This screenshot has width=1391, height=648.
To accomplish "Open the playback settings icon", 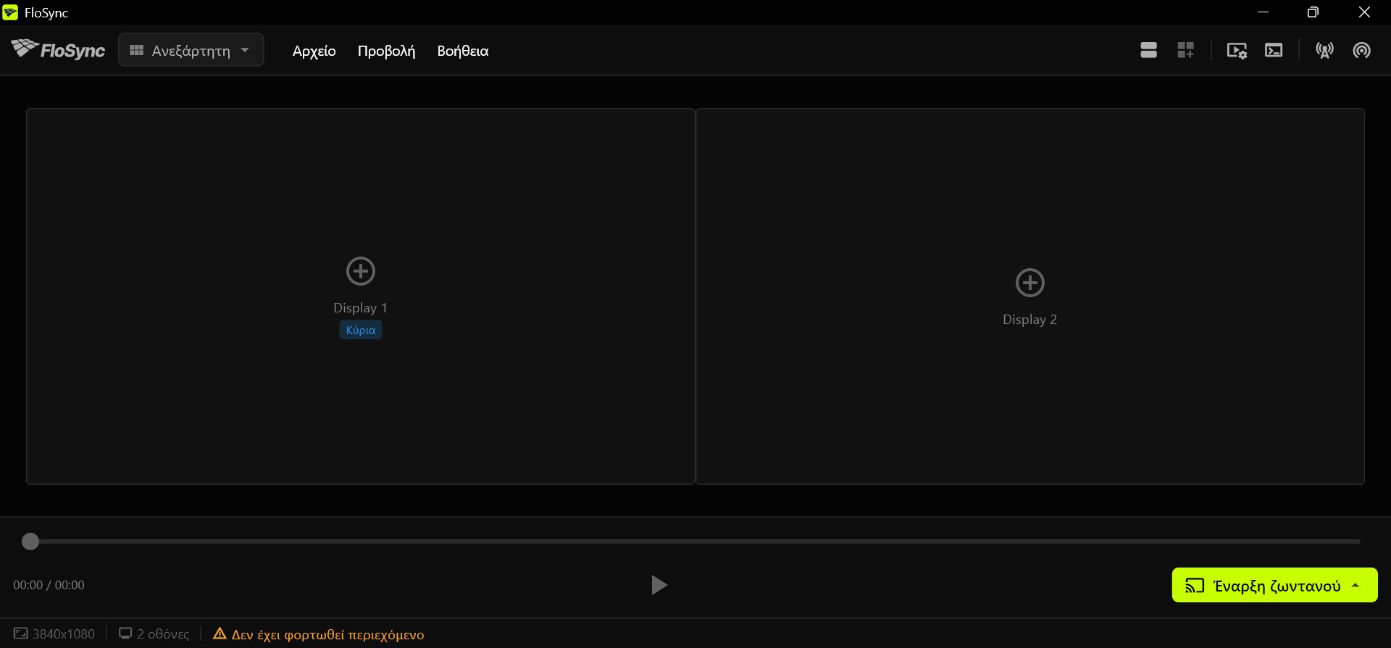I will 1237,50.
